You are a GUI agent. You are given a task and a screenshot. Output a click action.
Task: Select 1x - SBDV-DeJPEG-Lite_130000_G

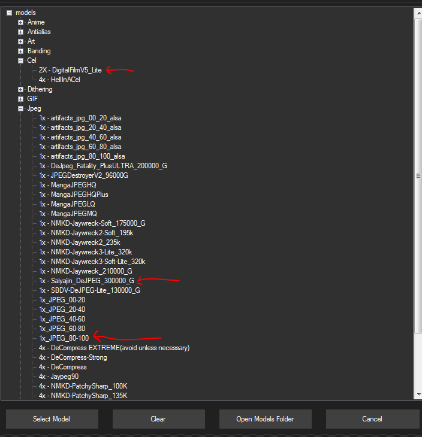89,290
